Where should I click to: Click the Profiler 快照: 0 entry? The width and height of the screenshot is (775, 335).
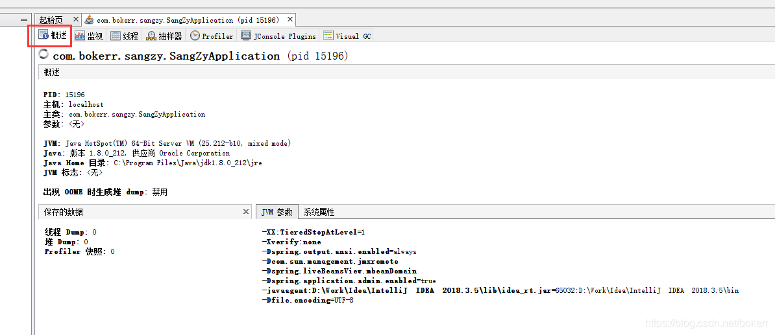(x=80, y=251)
